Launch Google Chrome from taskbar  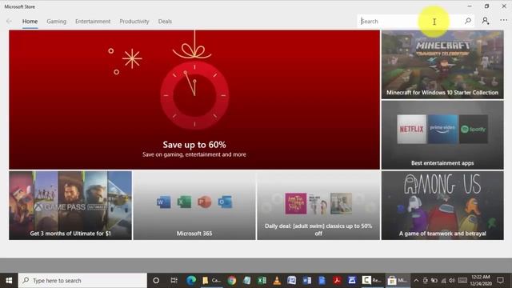(x=232, y=281)
